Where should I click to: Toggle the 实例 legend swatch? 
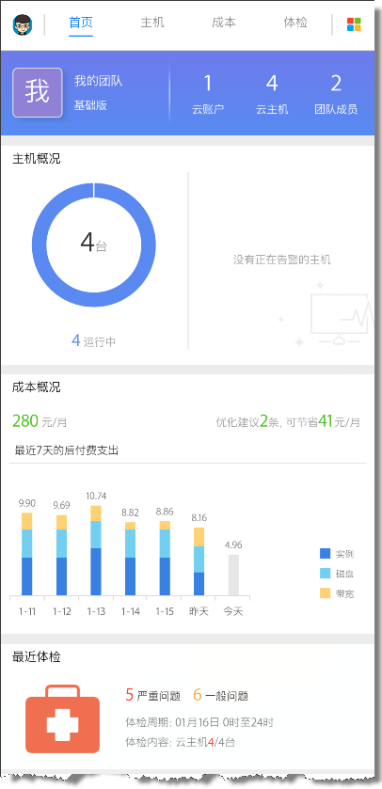(326, 554)
